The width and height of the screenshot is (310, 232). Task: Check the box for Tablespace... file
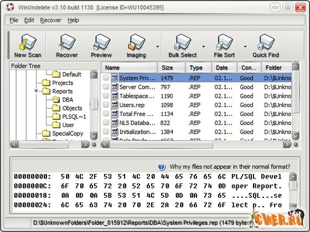[x=106, y=96]
